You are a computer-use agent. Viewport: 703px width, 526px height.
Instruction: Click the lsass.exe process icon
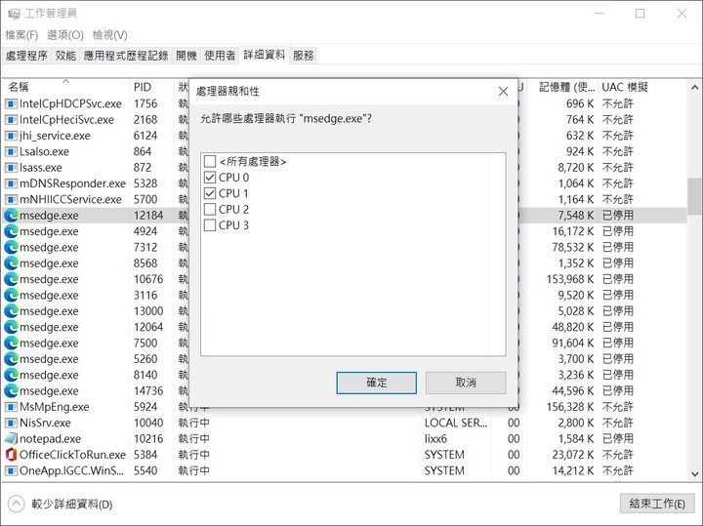(11, 168)
